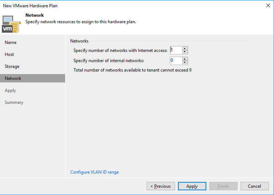The height and width of the screenshot is (195, 274).
Task: Decrease networks with Internet access count
Action: (185, 52)
